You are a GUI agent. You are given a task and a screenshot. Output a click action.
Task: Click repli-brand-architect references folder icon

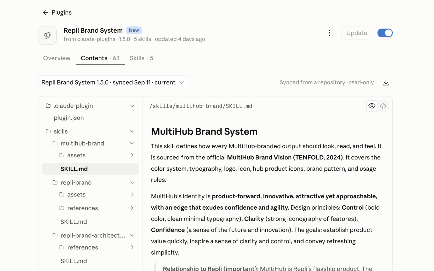pyautogui.click(x=62, y=247)
